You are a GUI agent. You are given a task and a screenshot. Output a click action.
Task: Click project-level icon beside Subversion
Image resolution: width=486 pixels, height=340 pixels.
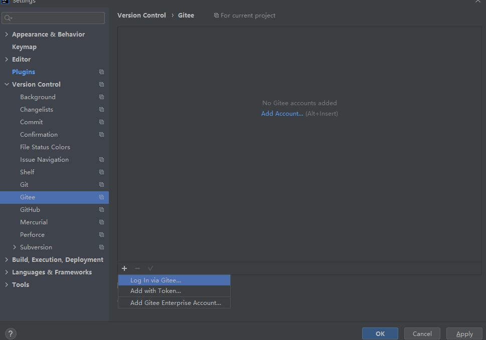(x=101, y=247)
